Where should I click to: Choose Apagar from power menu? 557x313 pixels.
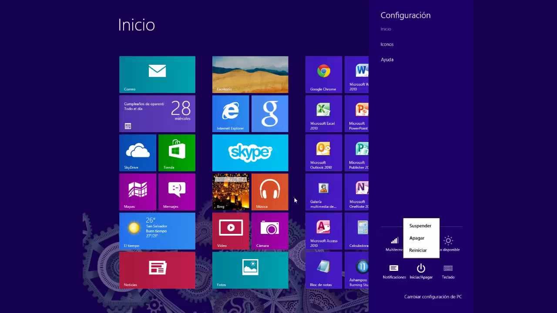[417, 238]
